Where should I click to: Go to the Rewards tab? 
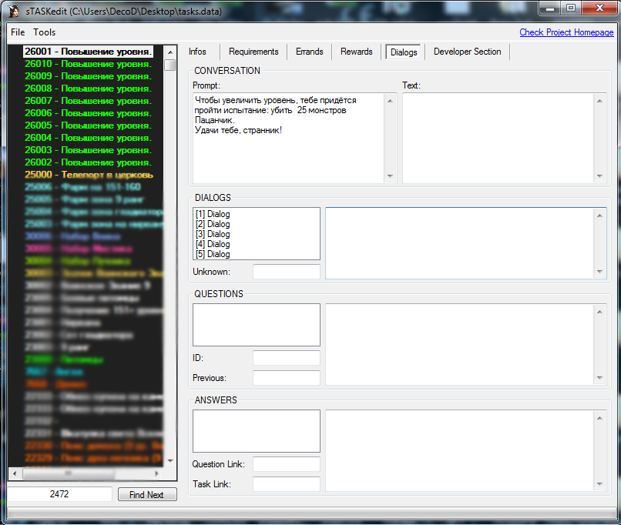[356, 52]
